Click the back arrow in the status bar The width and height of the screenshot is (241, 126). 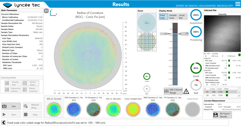(x=4, y=123)
